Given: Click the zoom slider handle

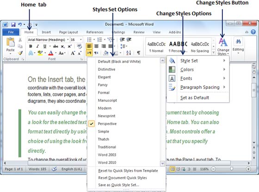Looking at the screenshot, I should pos(231,168).
